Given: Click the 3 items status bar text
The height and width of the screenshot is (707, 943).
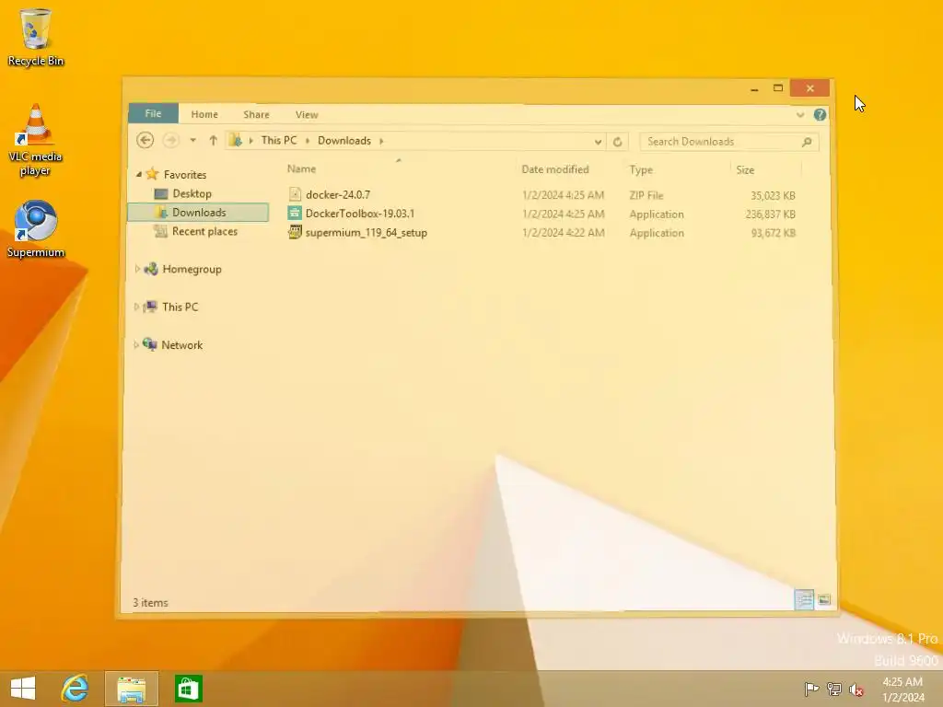Looking at the screenshot, I should 150,602.
